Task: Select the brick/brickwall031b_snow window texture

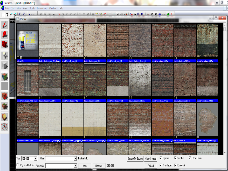Action: coord(28,80)
